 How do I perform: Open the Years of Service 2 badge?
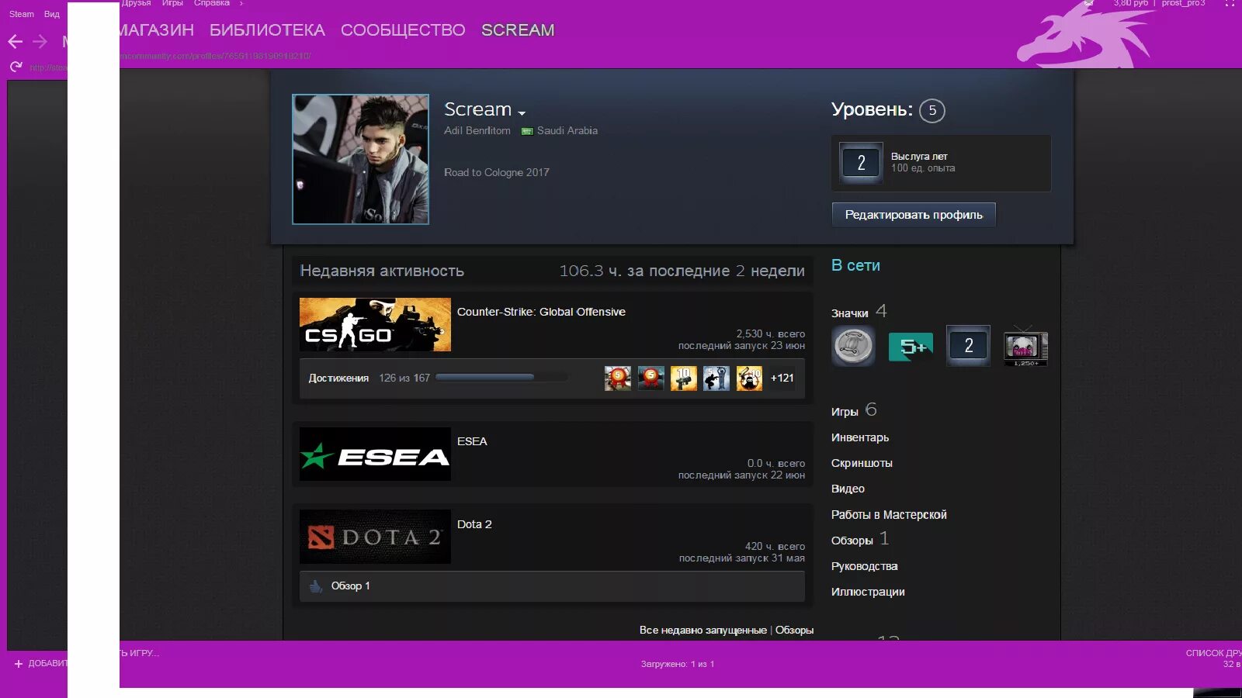tap(861, 163)
